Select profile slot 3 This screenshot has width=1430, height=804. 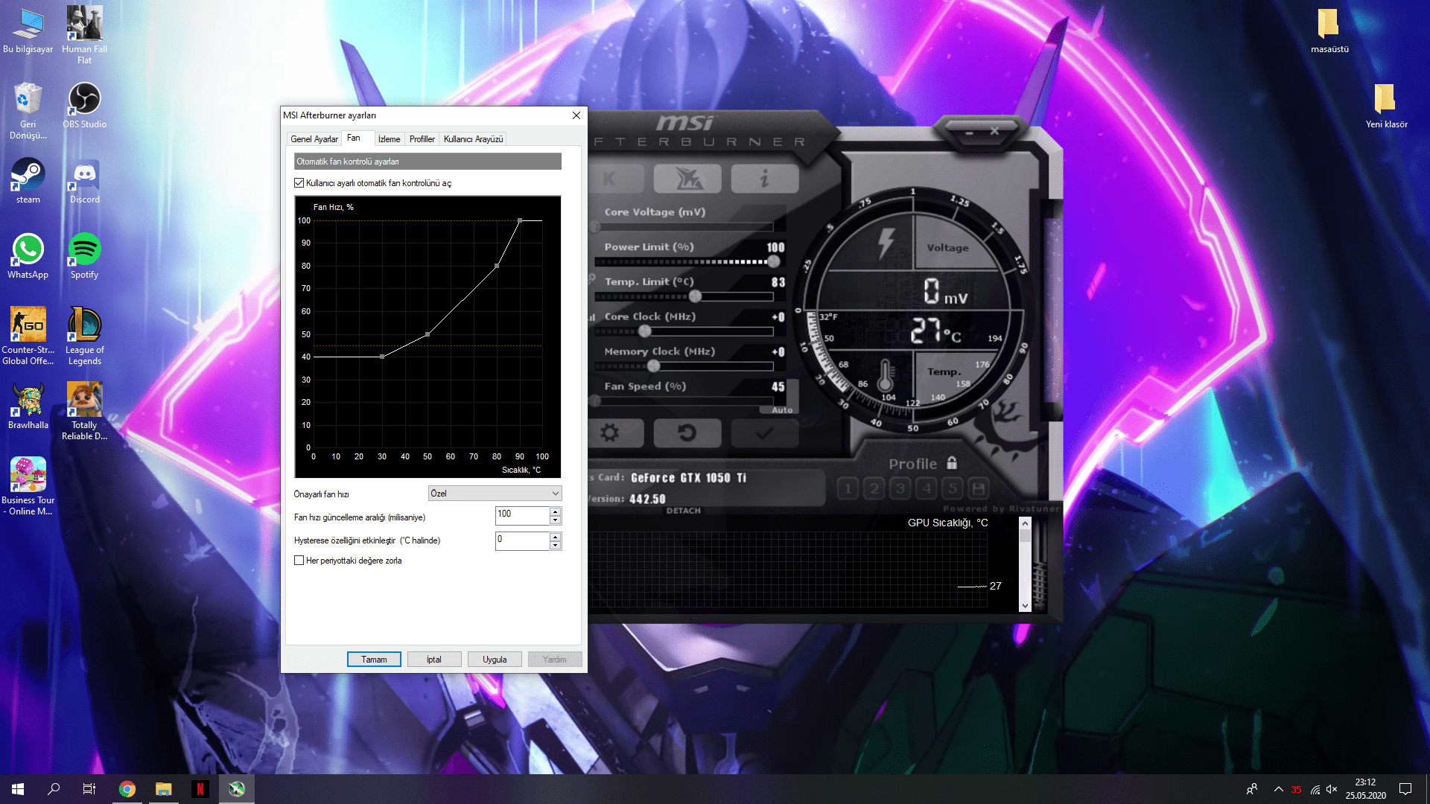(900, 488)
